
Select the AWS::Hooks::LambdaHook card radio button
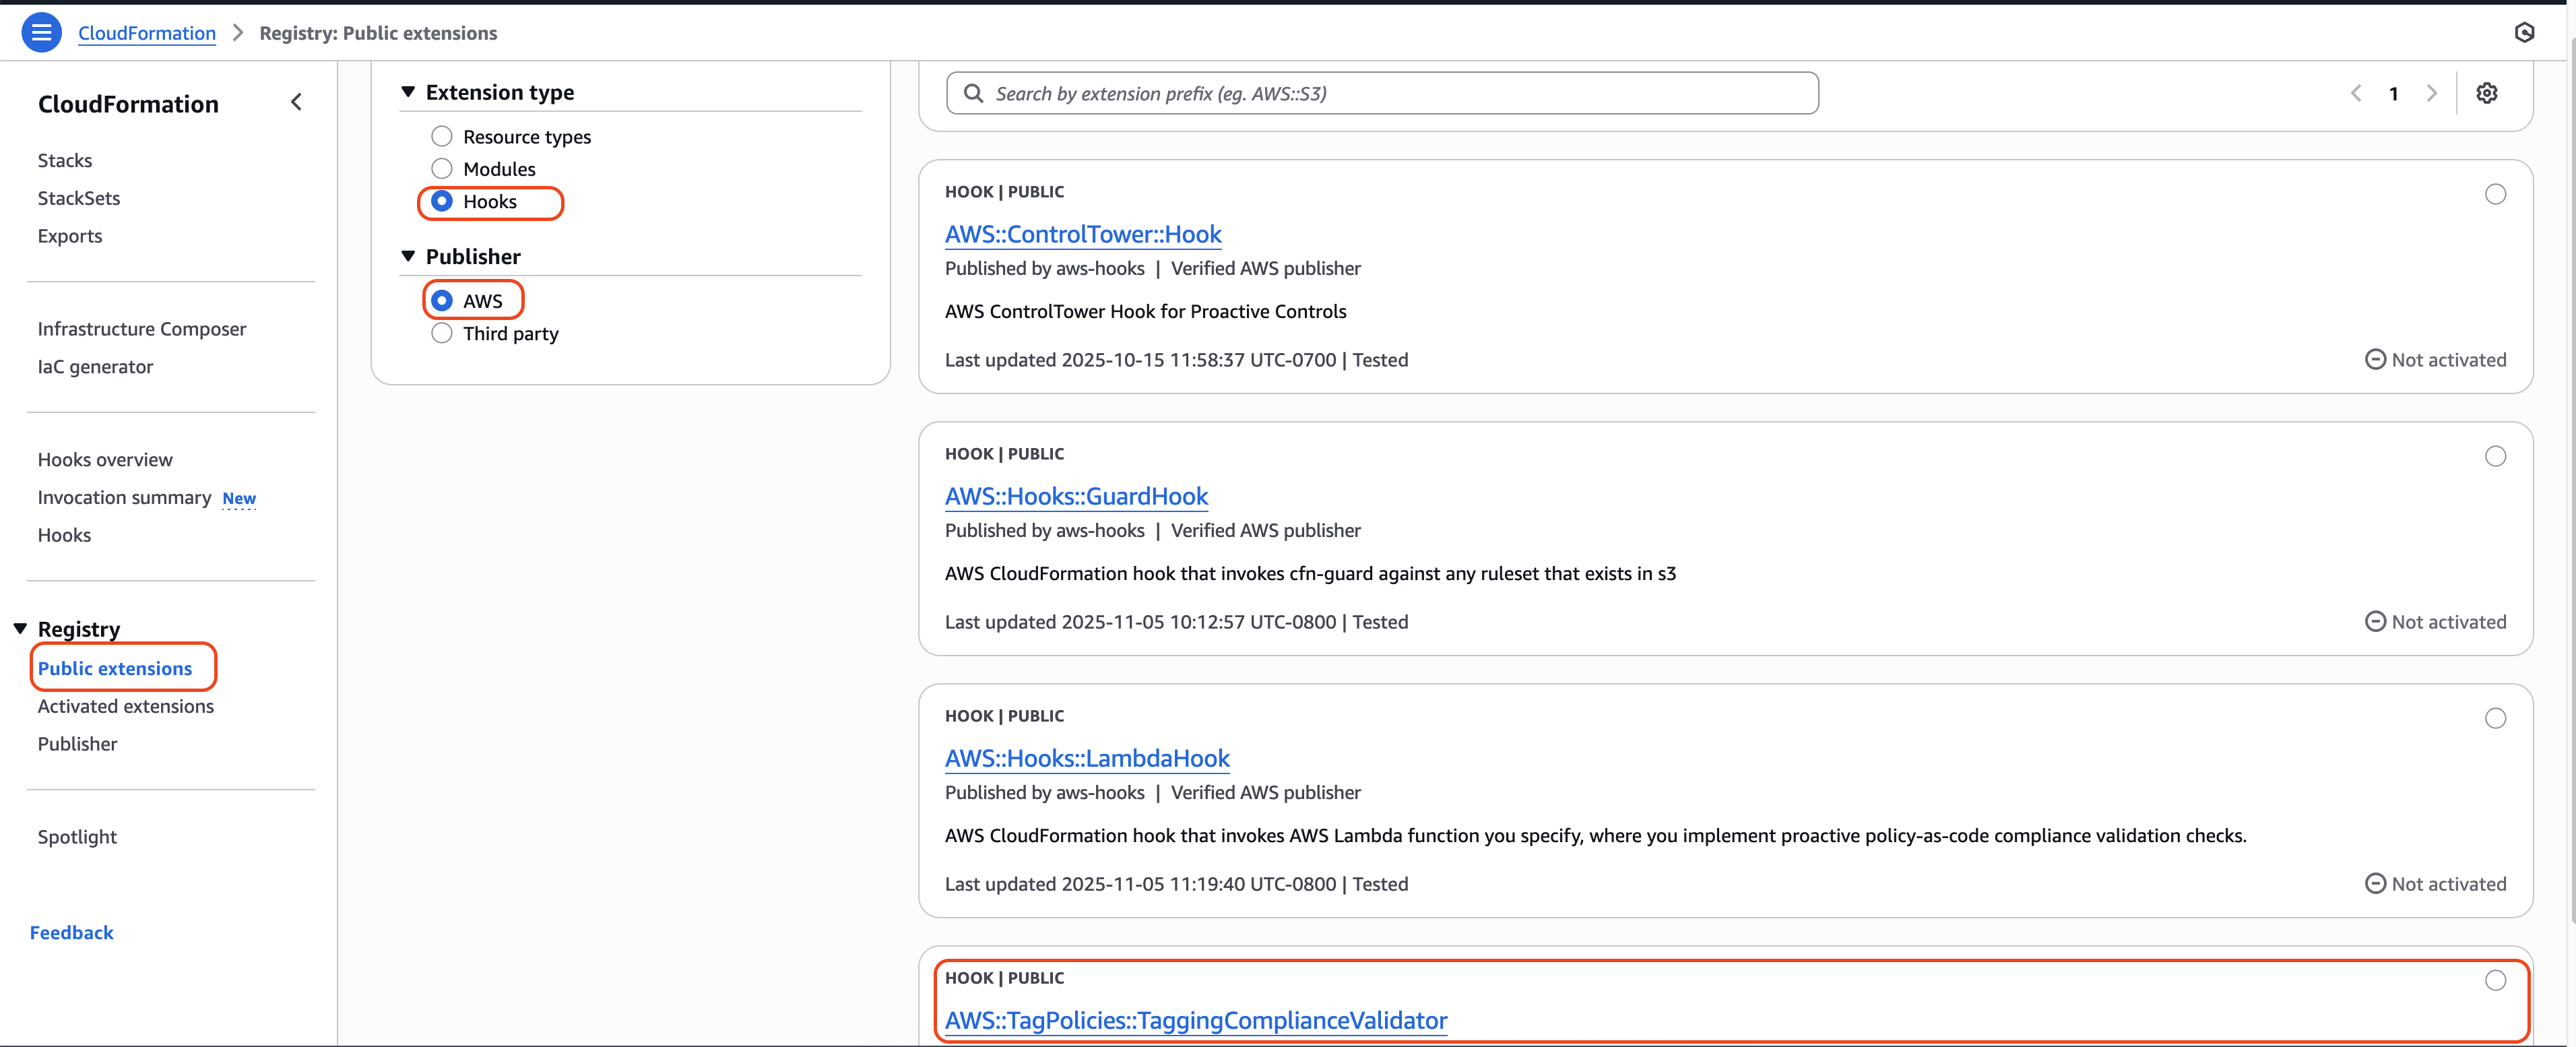pos(2496,718)
